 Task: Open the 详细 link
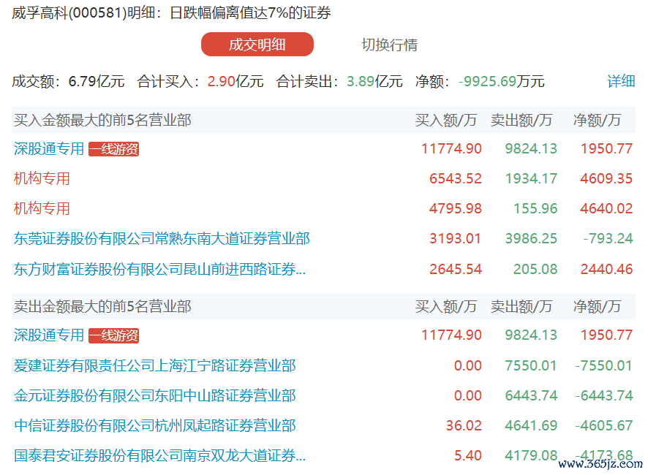point(621,81)
